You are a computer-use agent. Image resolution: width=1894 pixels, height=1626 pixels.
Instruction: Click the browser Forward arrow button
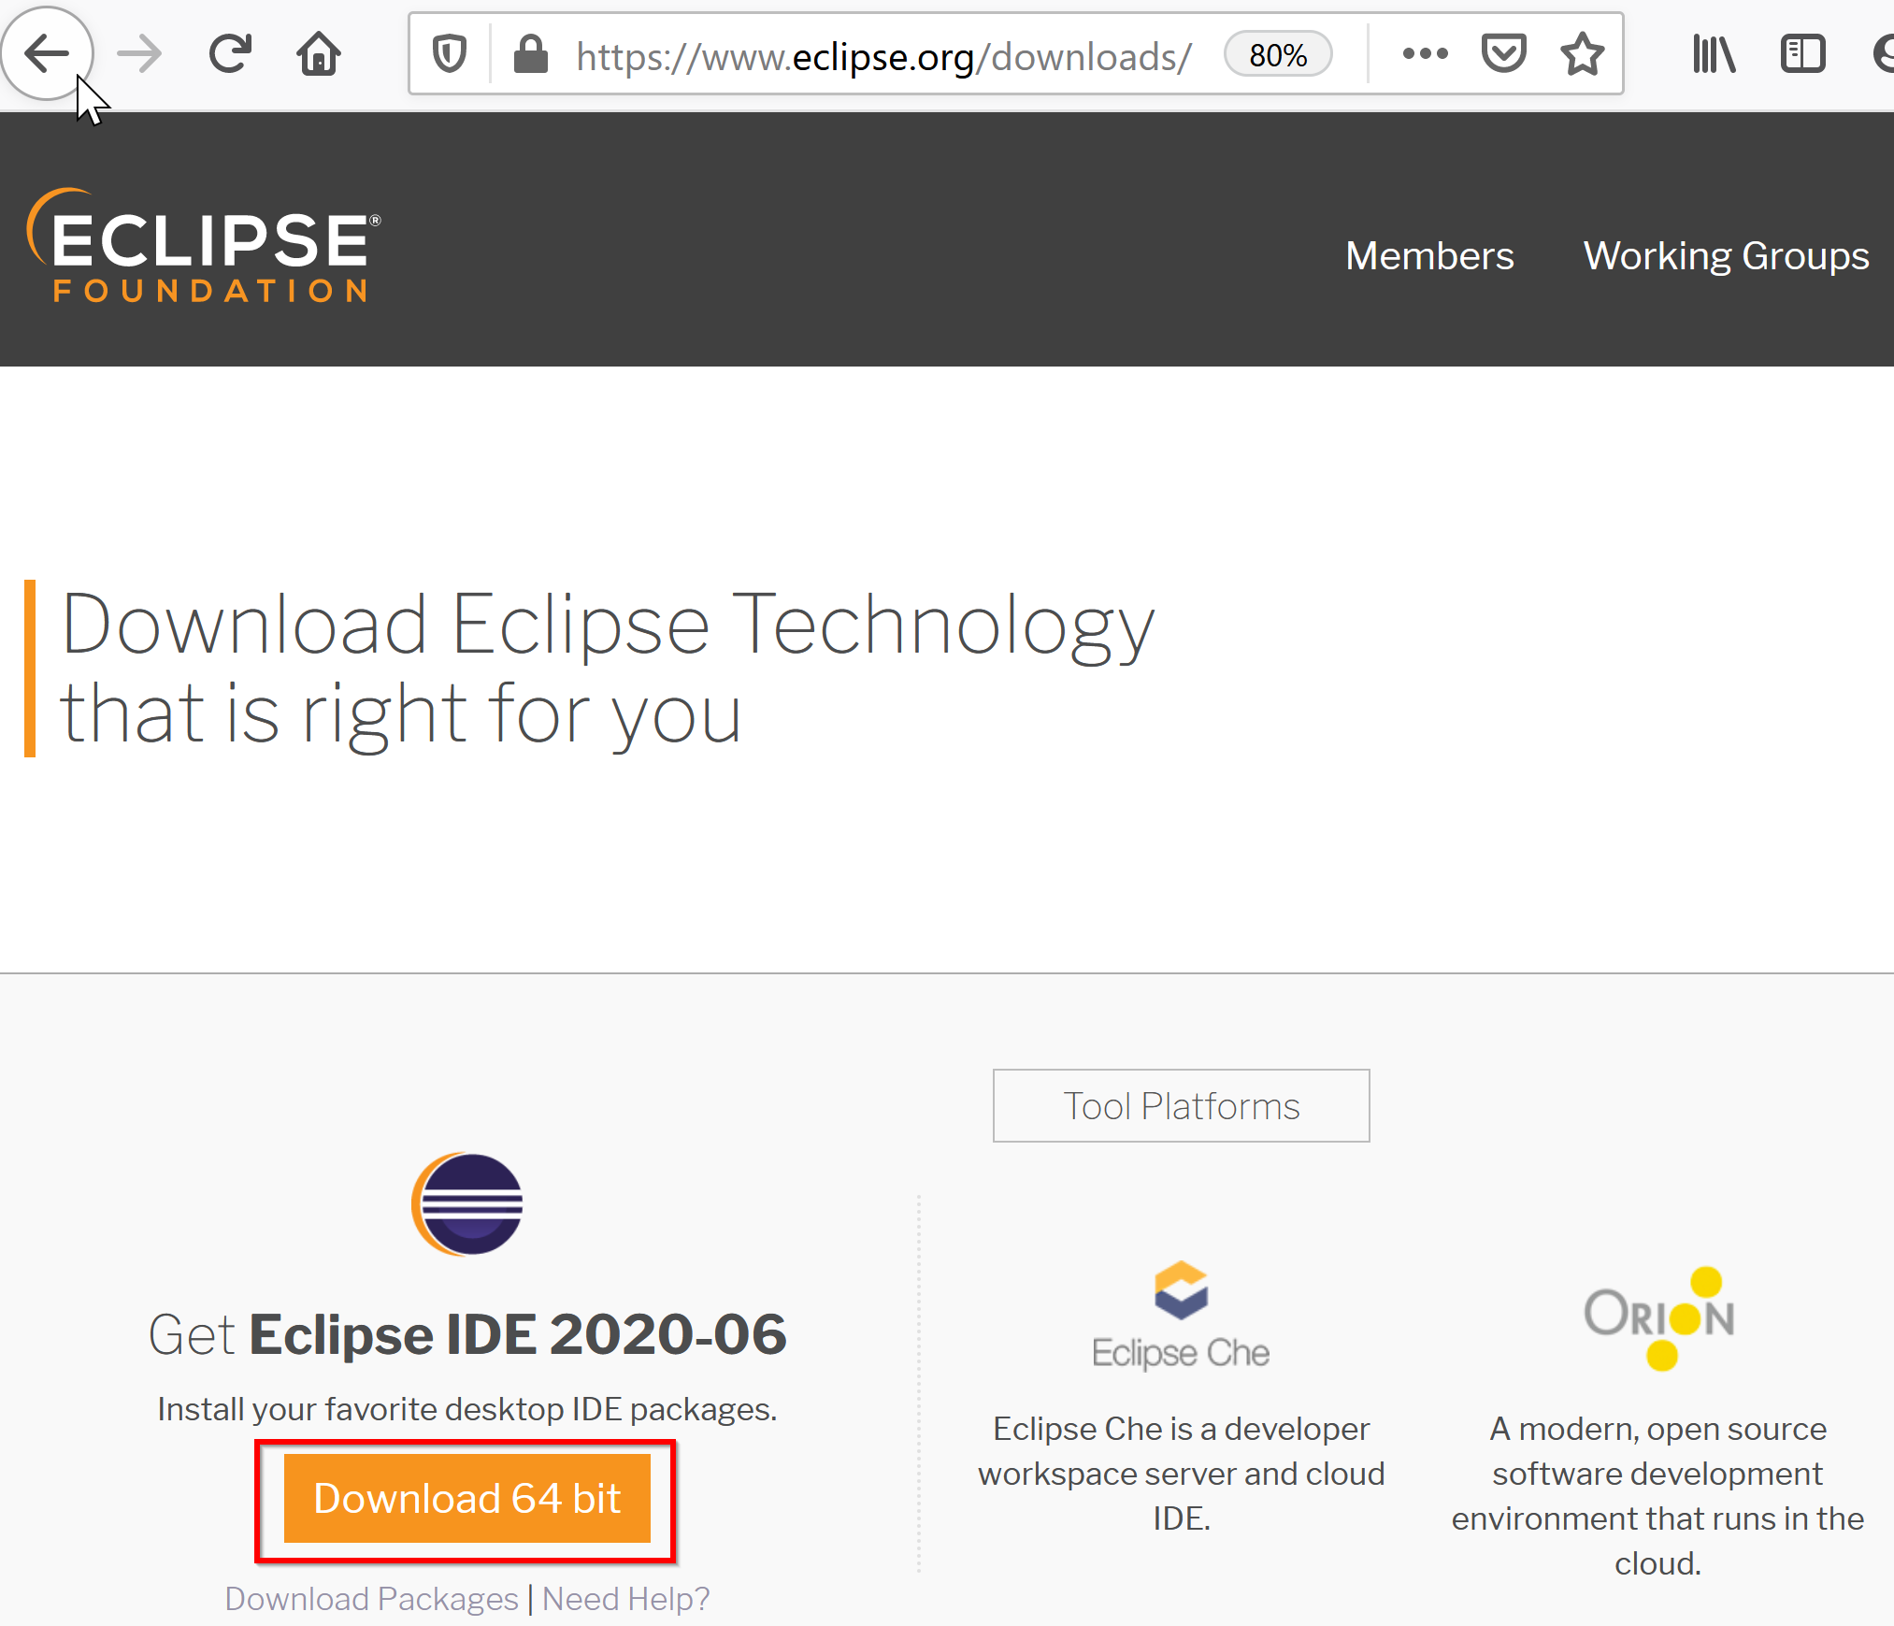pyautogui.click(x=139, y=53)
